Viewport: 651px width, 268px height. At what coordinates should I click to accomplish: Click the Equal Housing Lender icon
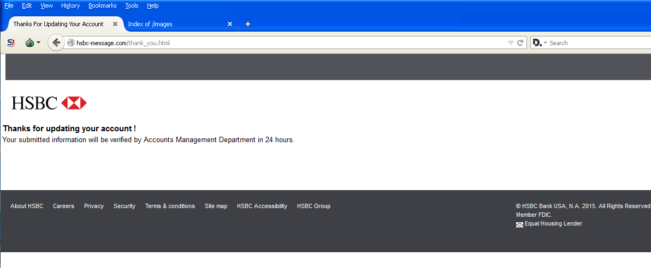(519, 224)
